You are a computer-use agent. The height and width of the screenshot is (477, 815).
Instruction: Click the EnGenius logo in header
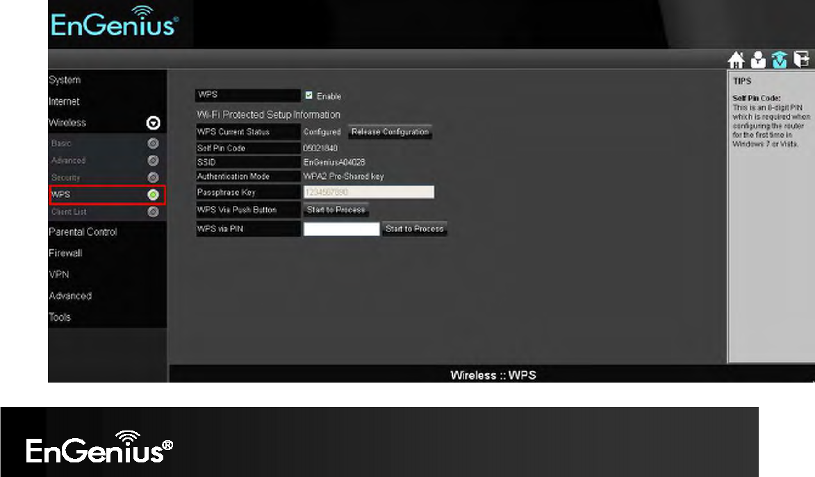[x=115, y=22]
